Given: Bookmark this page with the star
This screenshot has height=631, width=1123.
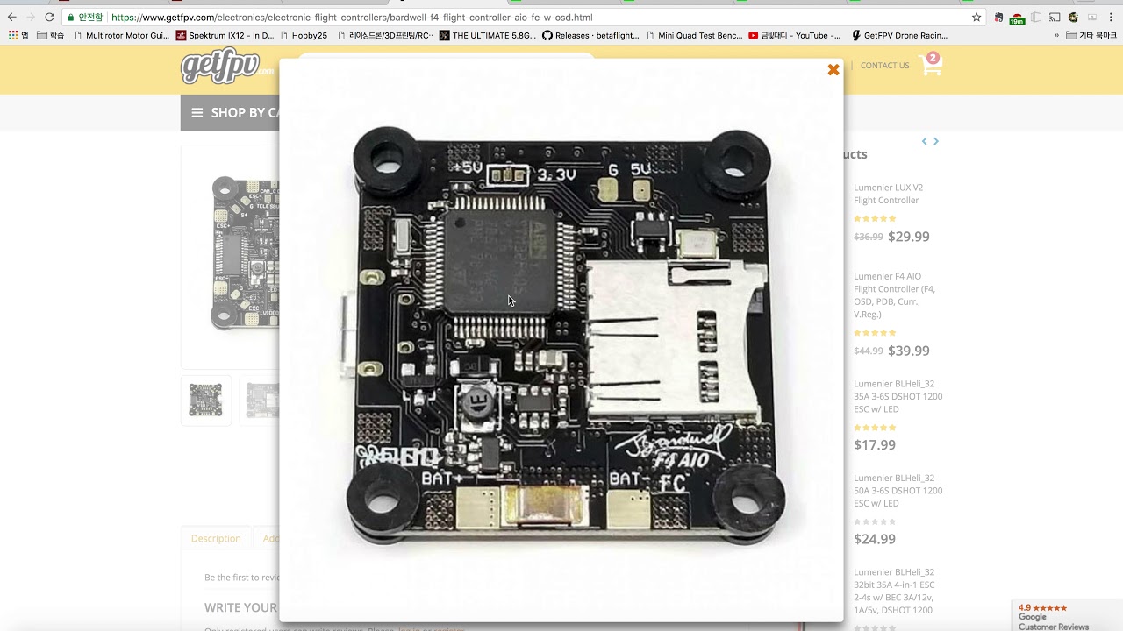Looking at the screenshot, I should click(976, 18).
